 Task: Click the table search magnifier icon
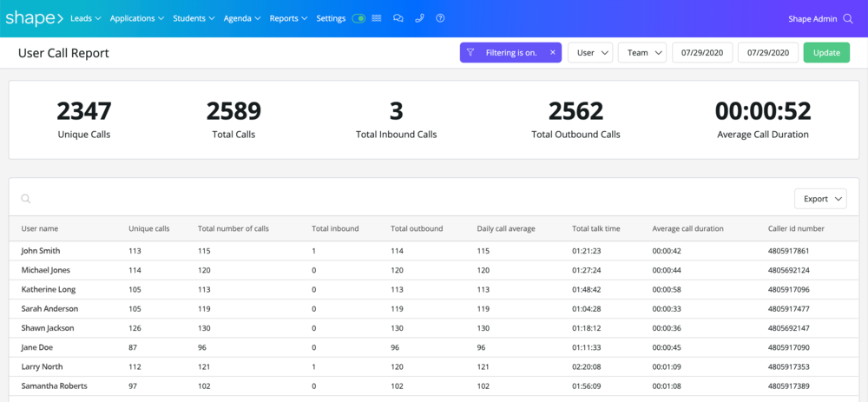(25, 199)
